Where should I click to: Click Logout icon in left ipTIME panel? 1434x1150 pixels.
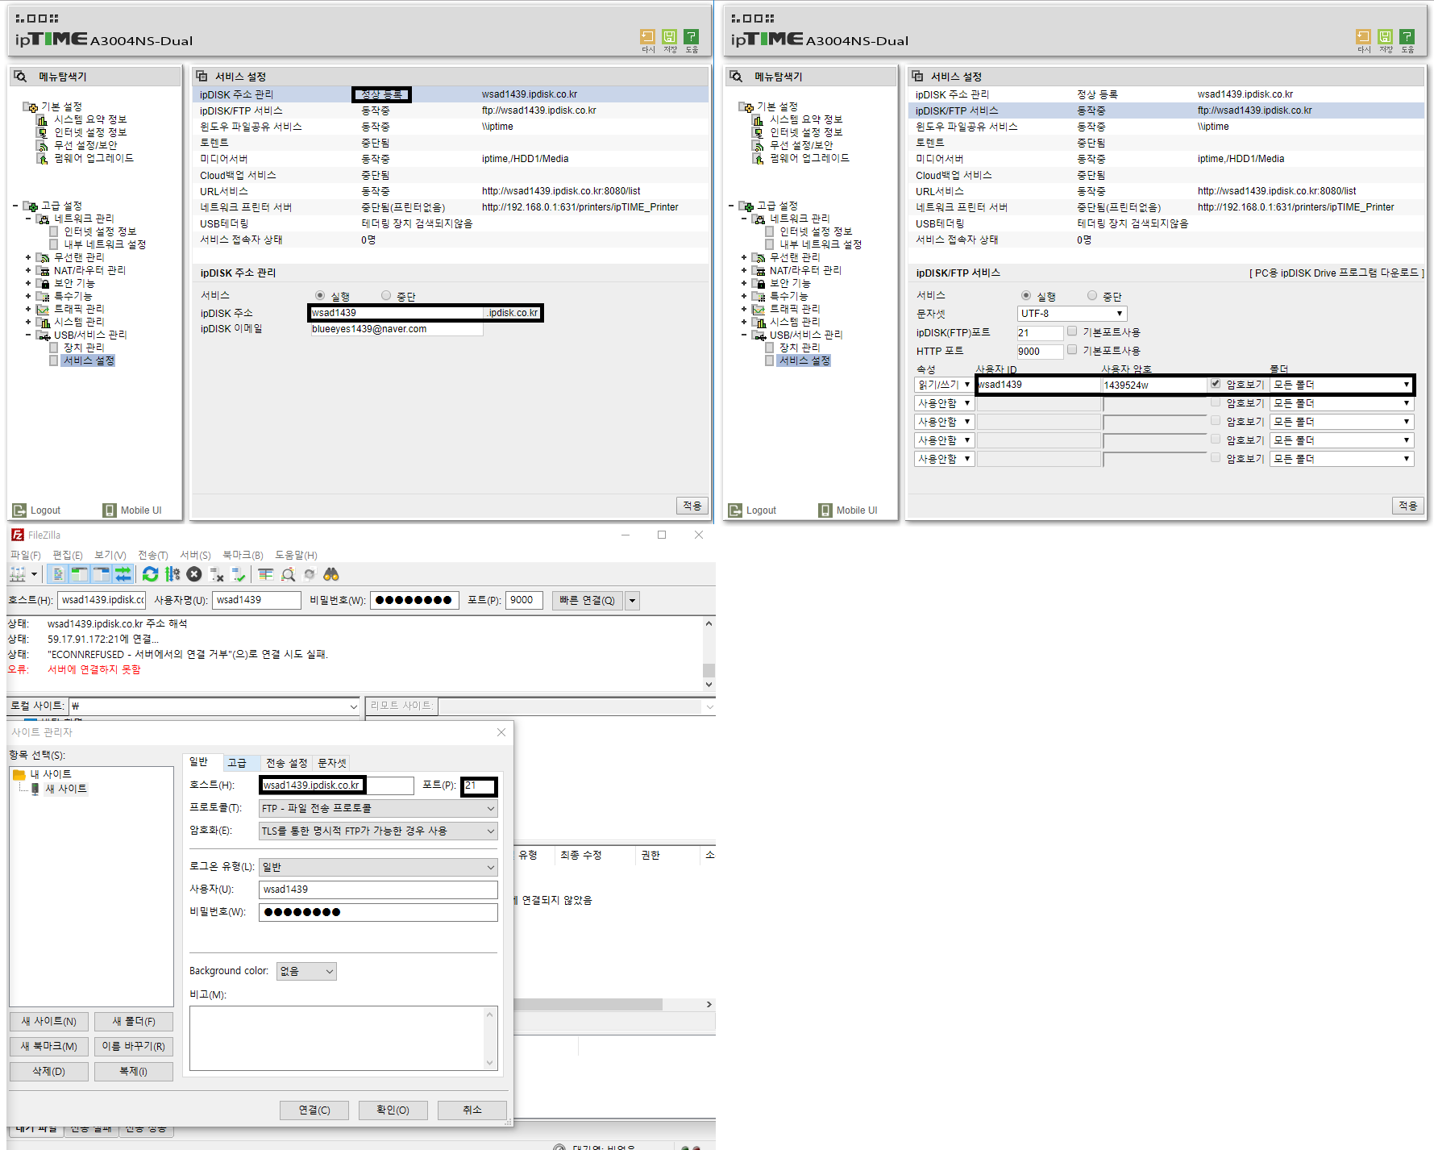(x=19, y=510)
